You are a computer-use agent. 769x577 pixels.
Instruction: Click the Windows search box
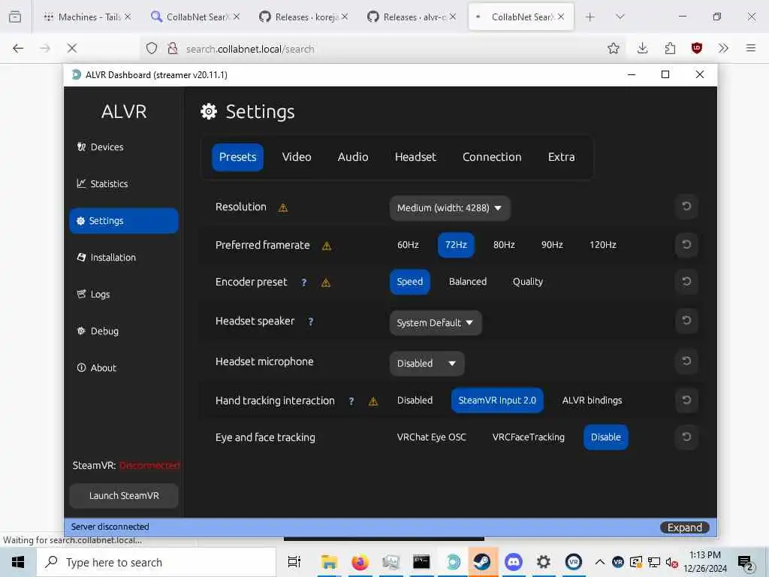[x=156, y=562]
